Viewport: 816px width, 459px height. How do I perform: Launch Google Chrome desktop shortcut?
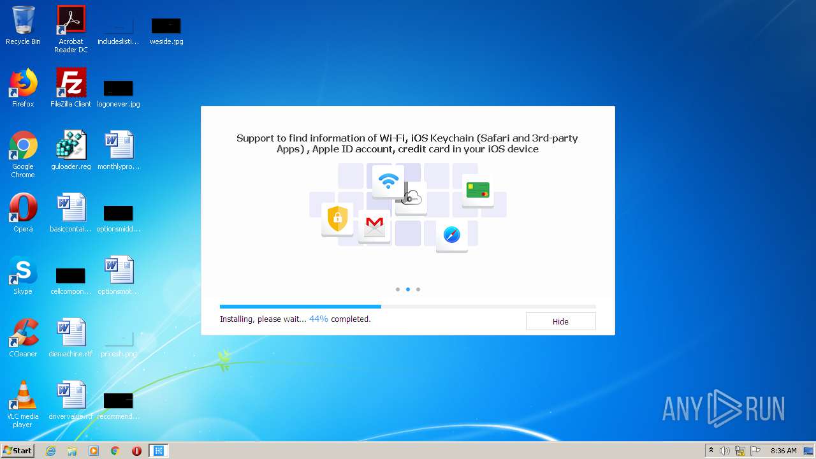click(23, 154)
